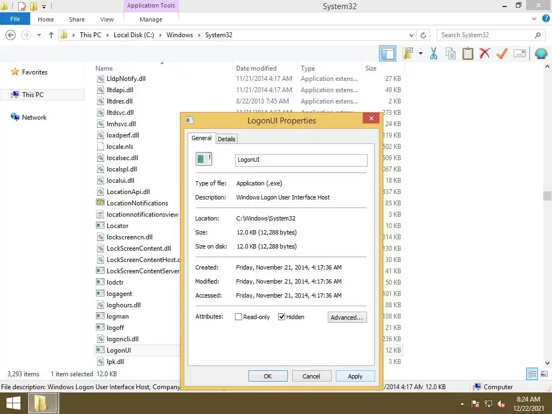Sort by Date modified column header
Viewport: 552px width, 414px height.
pyautogui.click(x=256, y=68)
